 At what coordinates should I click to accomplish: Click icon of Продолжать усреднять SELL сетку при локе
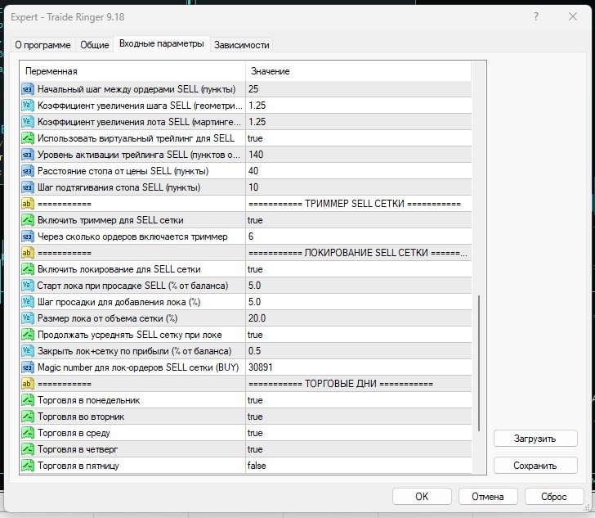coord(28,335)
